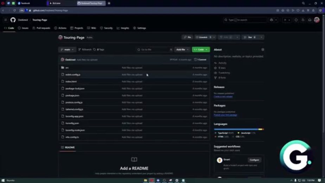Viewport: 325px width, 183px height.
Task: Open the index.html file
Action: (71, 82)
